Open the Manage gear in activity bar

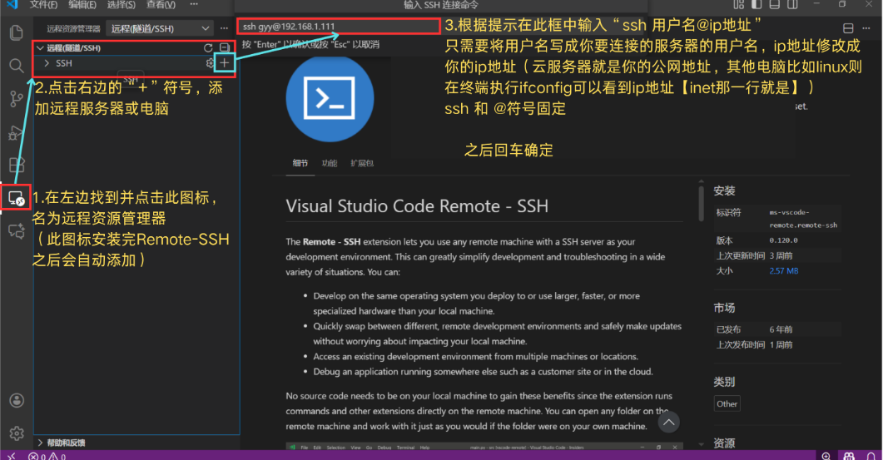tap(17, 433)
